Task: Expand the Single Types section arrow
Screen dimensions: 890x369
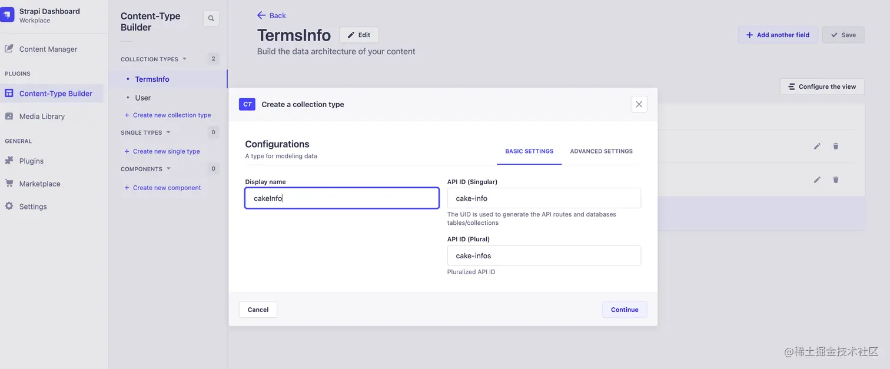Action: [x=168, y=132]
